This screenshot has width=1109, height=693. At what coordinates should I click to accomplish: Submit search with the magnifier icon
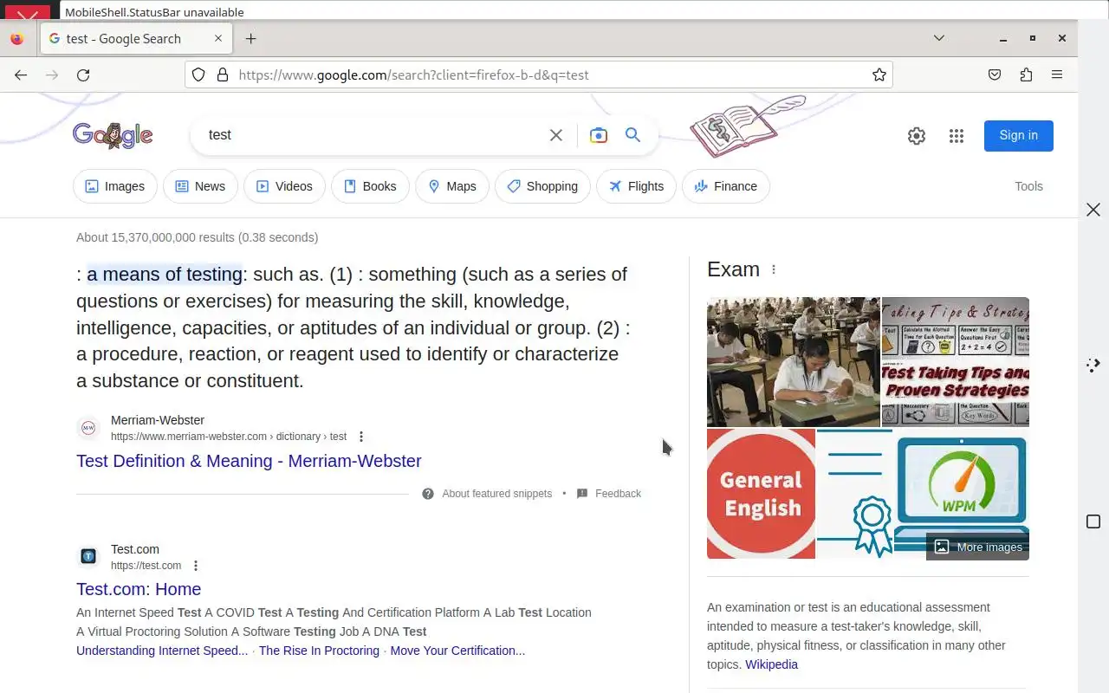pos(633,135)
